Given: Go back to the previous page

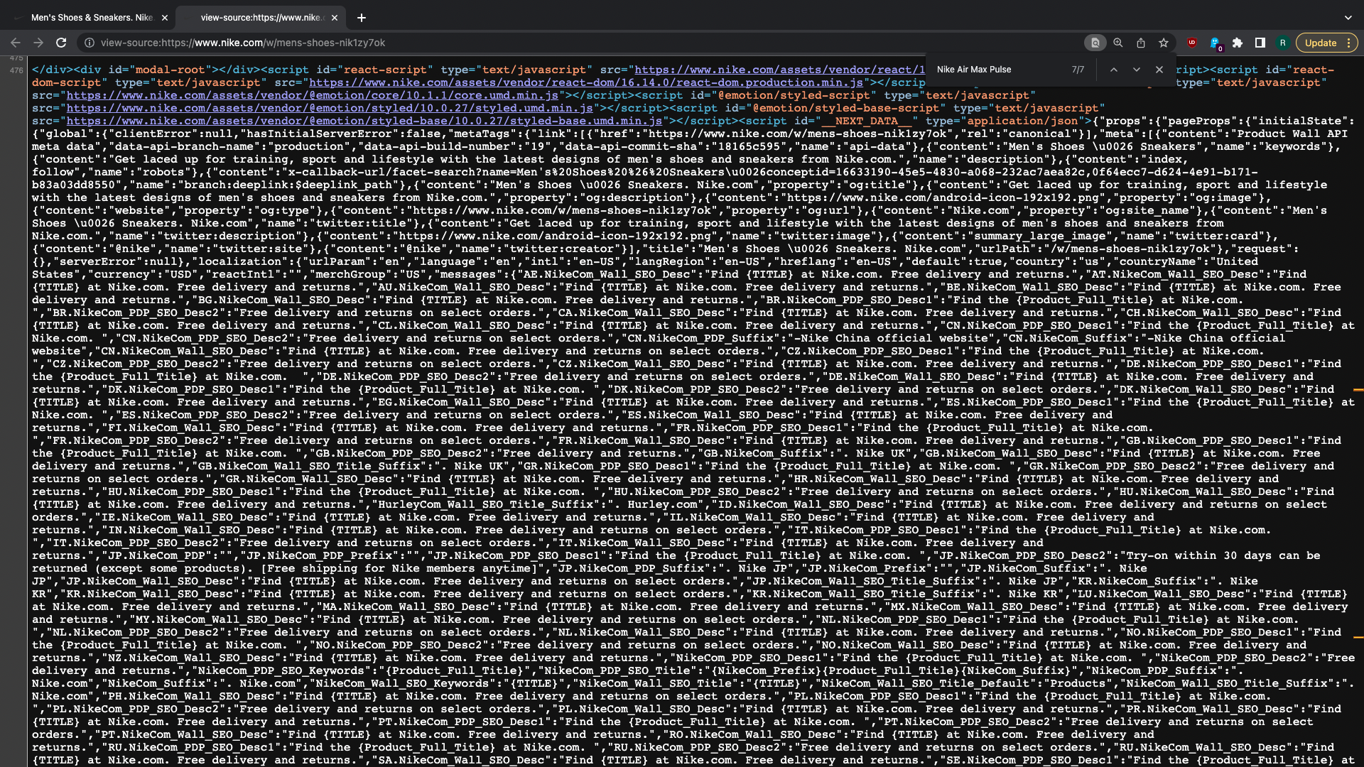Looking at the screenshot, I should (16, 43).
